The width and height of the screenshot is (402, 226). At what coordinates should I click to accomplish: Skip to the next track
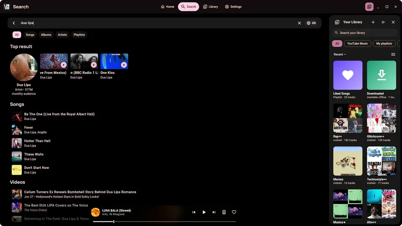point(214,212)
